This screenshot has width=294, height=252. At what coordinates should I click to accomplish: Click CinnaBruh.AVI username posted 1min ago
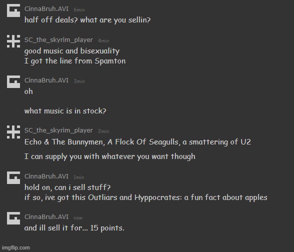coord(46,176)
